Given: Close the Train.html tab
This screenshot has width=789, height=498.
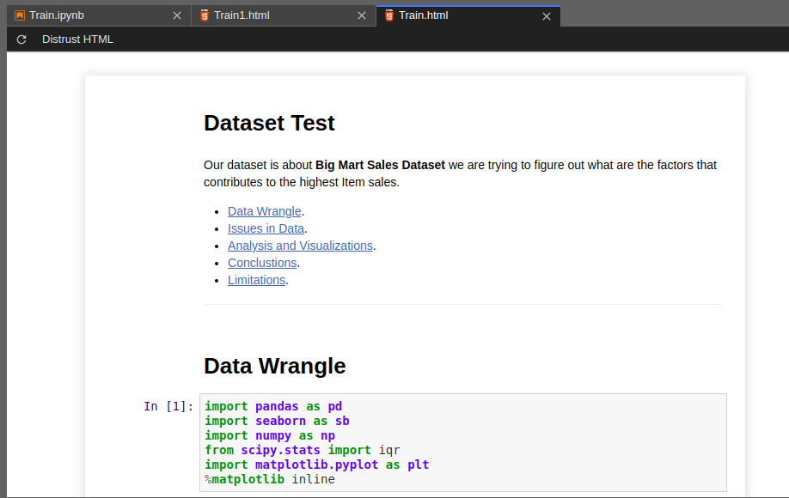Looking at the screenshot, I should [x=547, y=15].
